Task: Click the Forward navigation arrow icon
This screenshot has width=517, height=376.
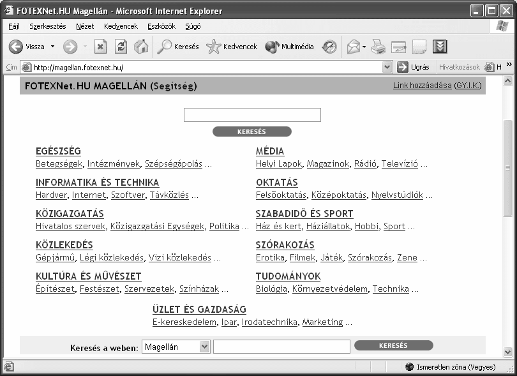Action: [70, 47]
